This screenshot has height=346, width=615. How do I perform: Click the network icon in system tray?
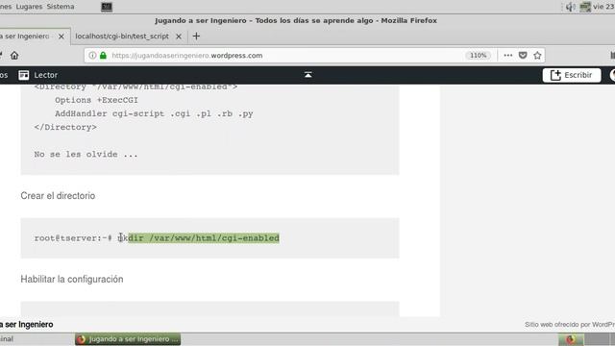[585, 7]
